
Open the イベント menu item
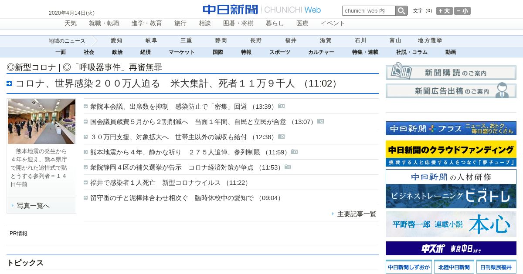pos(333,23)
